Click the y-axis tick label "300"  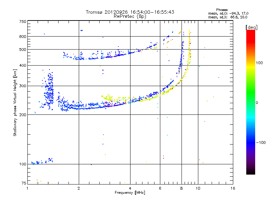pos(23,86)
